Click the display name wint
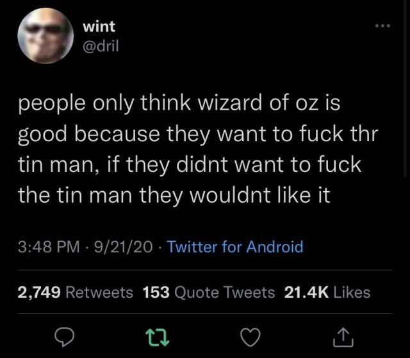 click(x=99, y=27)
